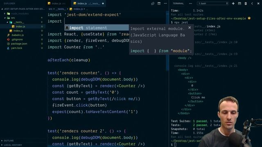This screenshot has width=262, height=147.
Task: Split the terminal pane
Action: 239,4
